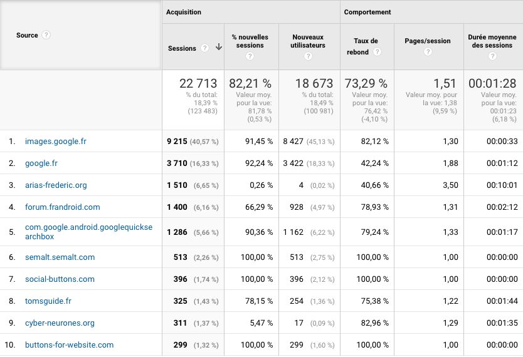Click the semalt.semalt.com referral link
Screen dimensions: 523x357
click(60, 257)
